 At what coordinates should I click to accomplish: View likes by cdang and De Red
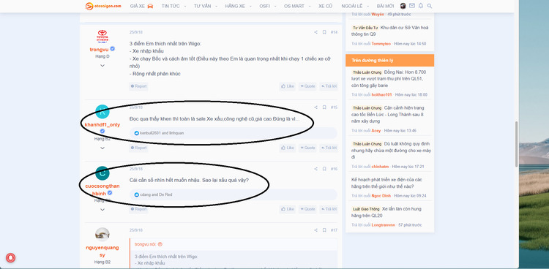click(156, 194)
